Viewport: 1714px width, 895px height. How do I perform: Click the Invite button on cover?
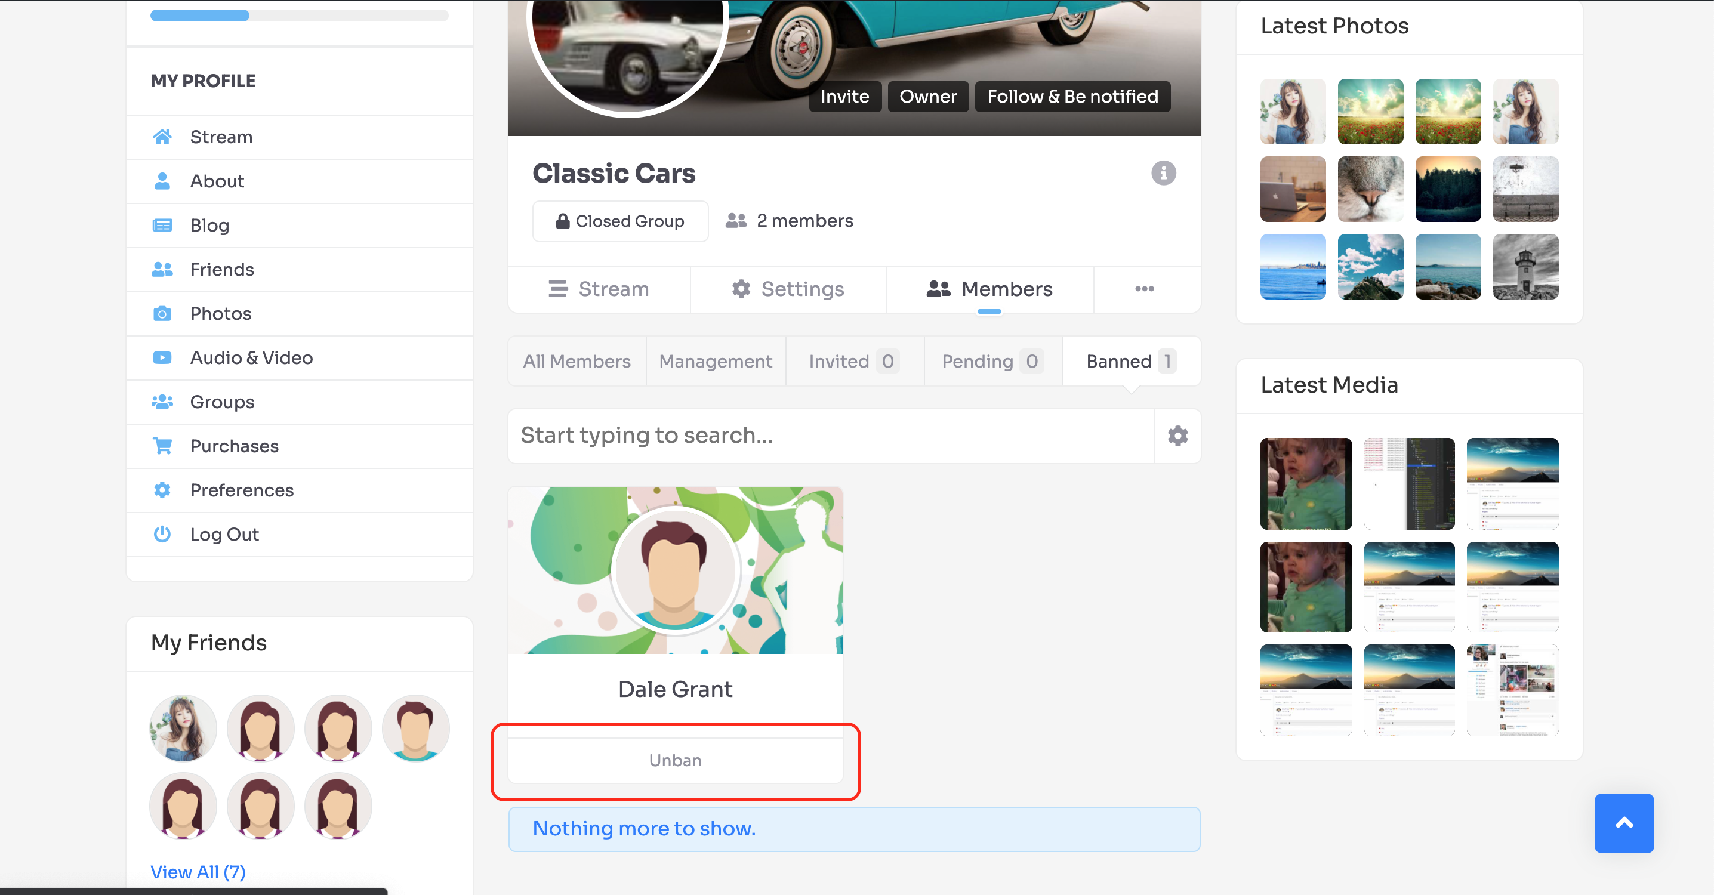click(x=845, y=97)
